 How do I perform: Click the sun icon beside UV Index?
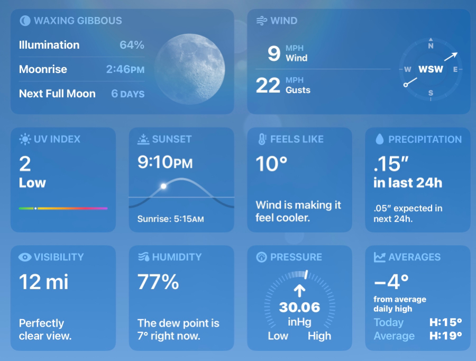[25, 139]
